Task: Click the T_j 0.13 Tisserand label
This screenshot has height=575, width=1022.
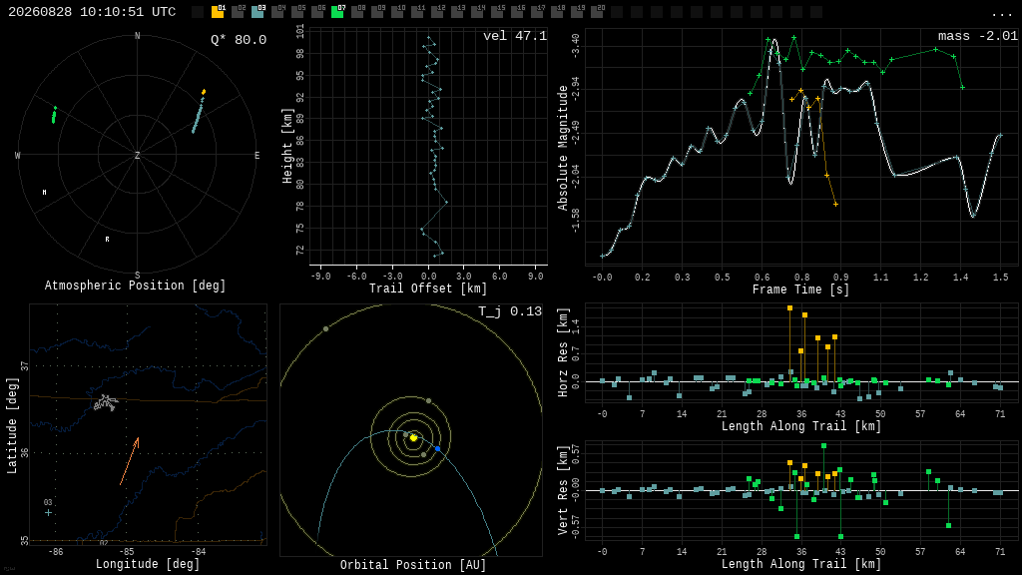Action: pyautogui.click(x=510, y=311)
